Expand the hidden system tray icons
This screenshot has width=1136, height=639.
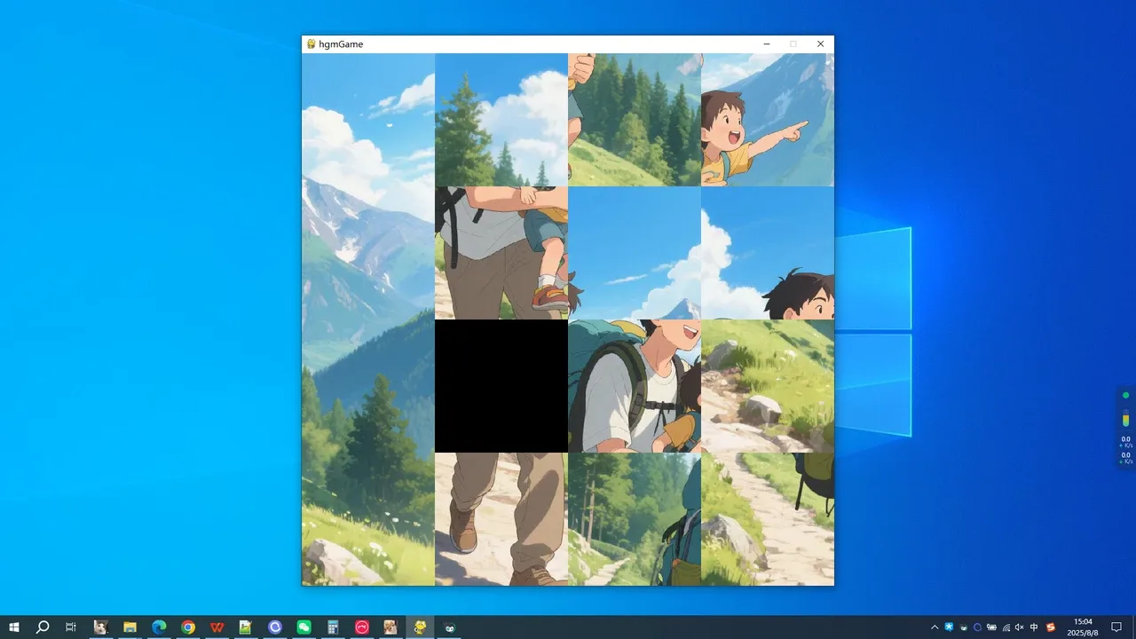[x=935, y=627]
